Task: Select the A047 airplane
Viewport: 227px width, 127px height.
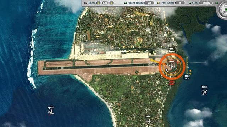Action: point(149,122)
